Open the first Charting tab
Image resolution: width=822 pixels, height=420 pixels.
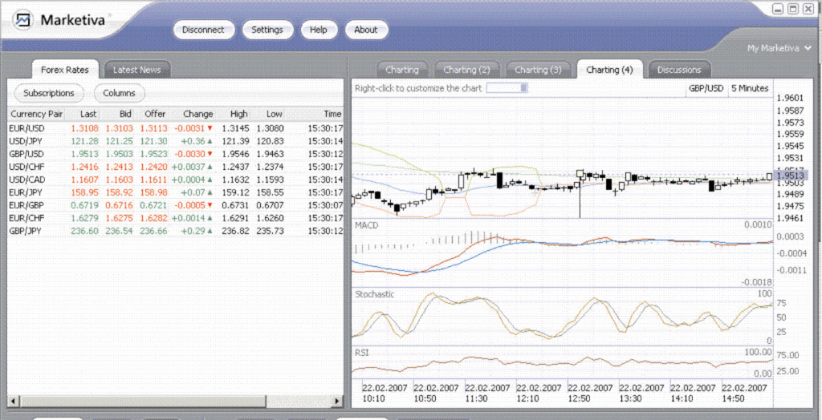click(402, 70)
